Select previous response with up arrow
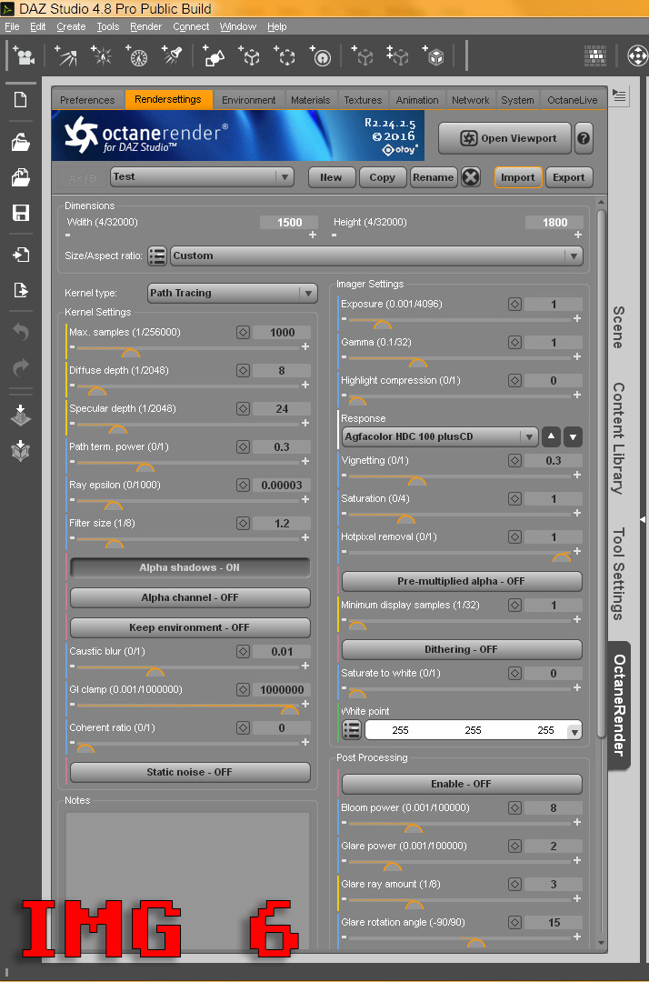 point(551,436)
